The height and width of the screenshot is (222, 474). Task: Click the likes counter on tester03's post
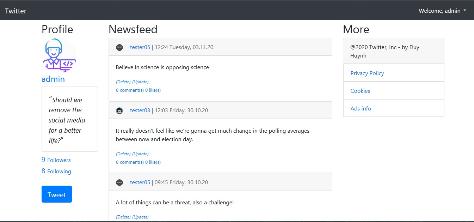tap(153, 162)
